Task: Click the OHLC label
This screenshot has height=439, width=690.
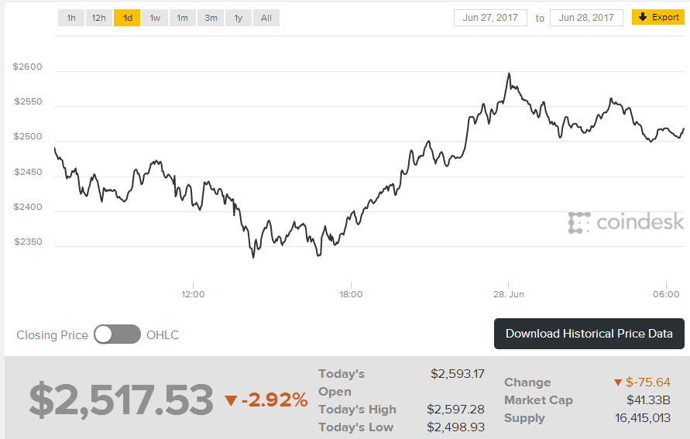Action: (x=163, y=335)
